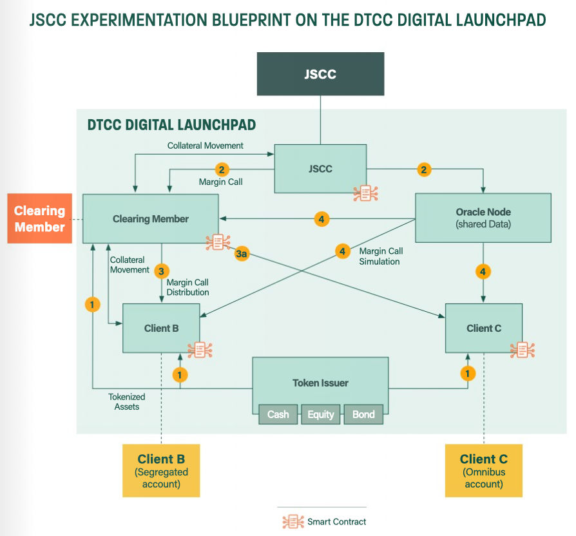The height and width of the screenshot is (536, 576).
Task: Click the Smart Contract legend icon
Action: [x=293, y=522]
